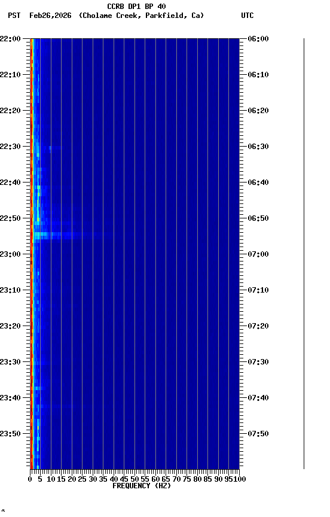
Task: Click the 22:40 PST time label
Action: pyautogui.click(x=10, y=183)
